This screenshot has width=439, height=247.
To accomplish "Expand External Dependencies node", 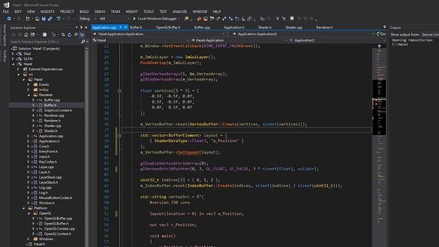I will 19,69.
